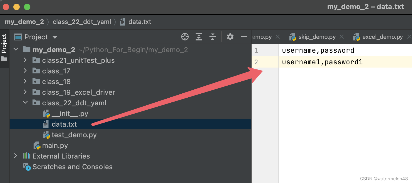Screen dimensions: 412x183
Task: Open the Project panel options gear
Action: [230, 37]
